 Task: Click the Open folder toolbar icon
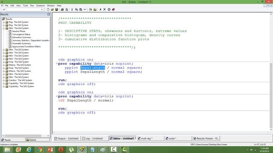(x=52, y=9)
